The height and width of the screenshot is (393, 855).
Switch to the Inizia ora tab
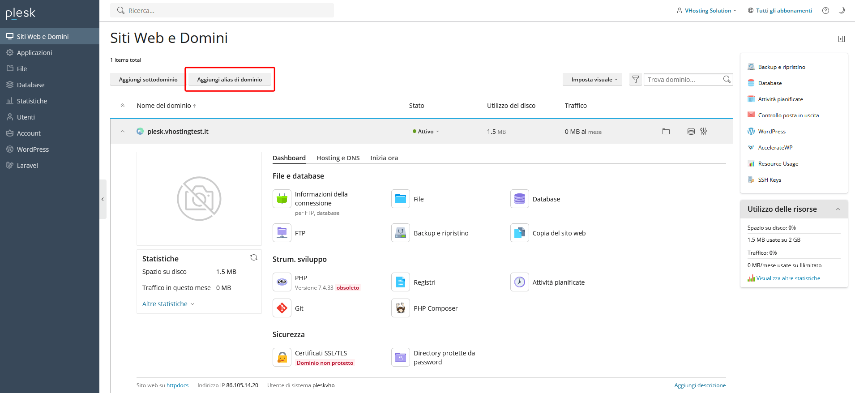384,158
